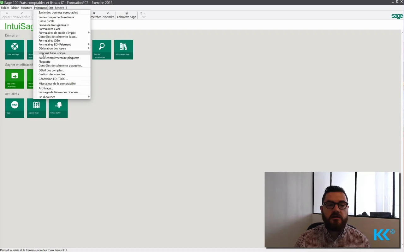
Task: Select Relevé de frais généraux
Action: click(62, 25)
